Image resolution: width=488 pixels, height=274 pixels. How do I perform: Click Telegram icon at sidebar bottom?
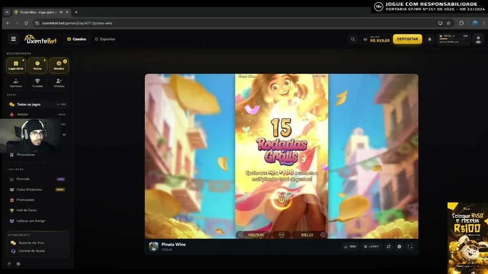18,264
